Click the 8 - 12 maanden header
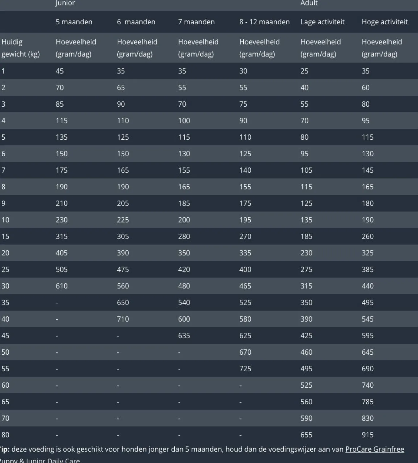Viewport: 418px width, 463px height. [x=264, y=22]
